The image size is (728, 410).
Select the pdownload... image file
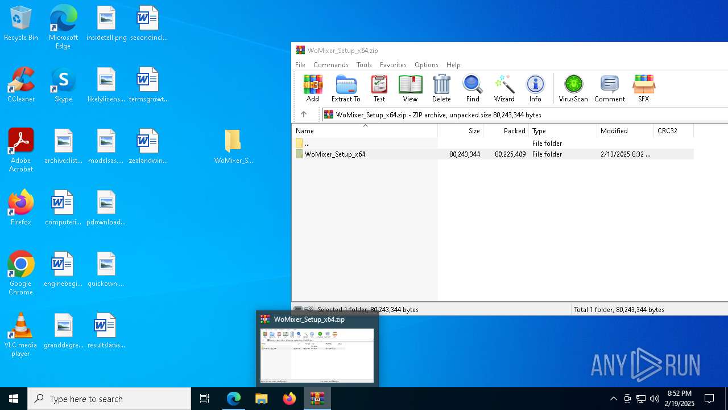[106, 208]
